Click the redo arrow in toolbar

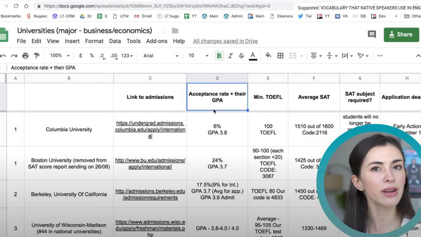14,56
